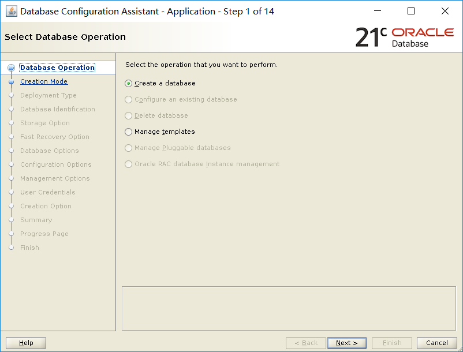Click the empty message area box
This screenshot has height=352, width=463.
[289, 308]
